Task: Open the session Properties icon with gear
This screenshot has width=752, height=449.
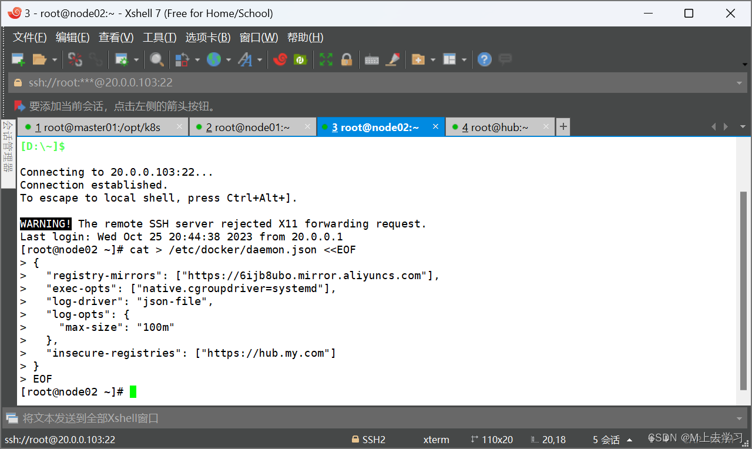Action: pyautogui.click(x=122, y=59)
